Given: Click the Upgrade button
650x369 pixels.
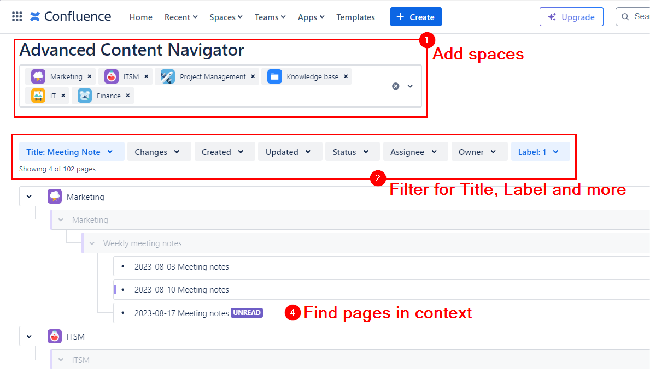Looking at the screenshot, I should pos(571,17).
